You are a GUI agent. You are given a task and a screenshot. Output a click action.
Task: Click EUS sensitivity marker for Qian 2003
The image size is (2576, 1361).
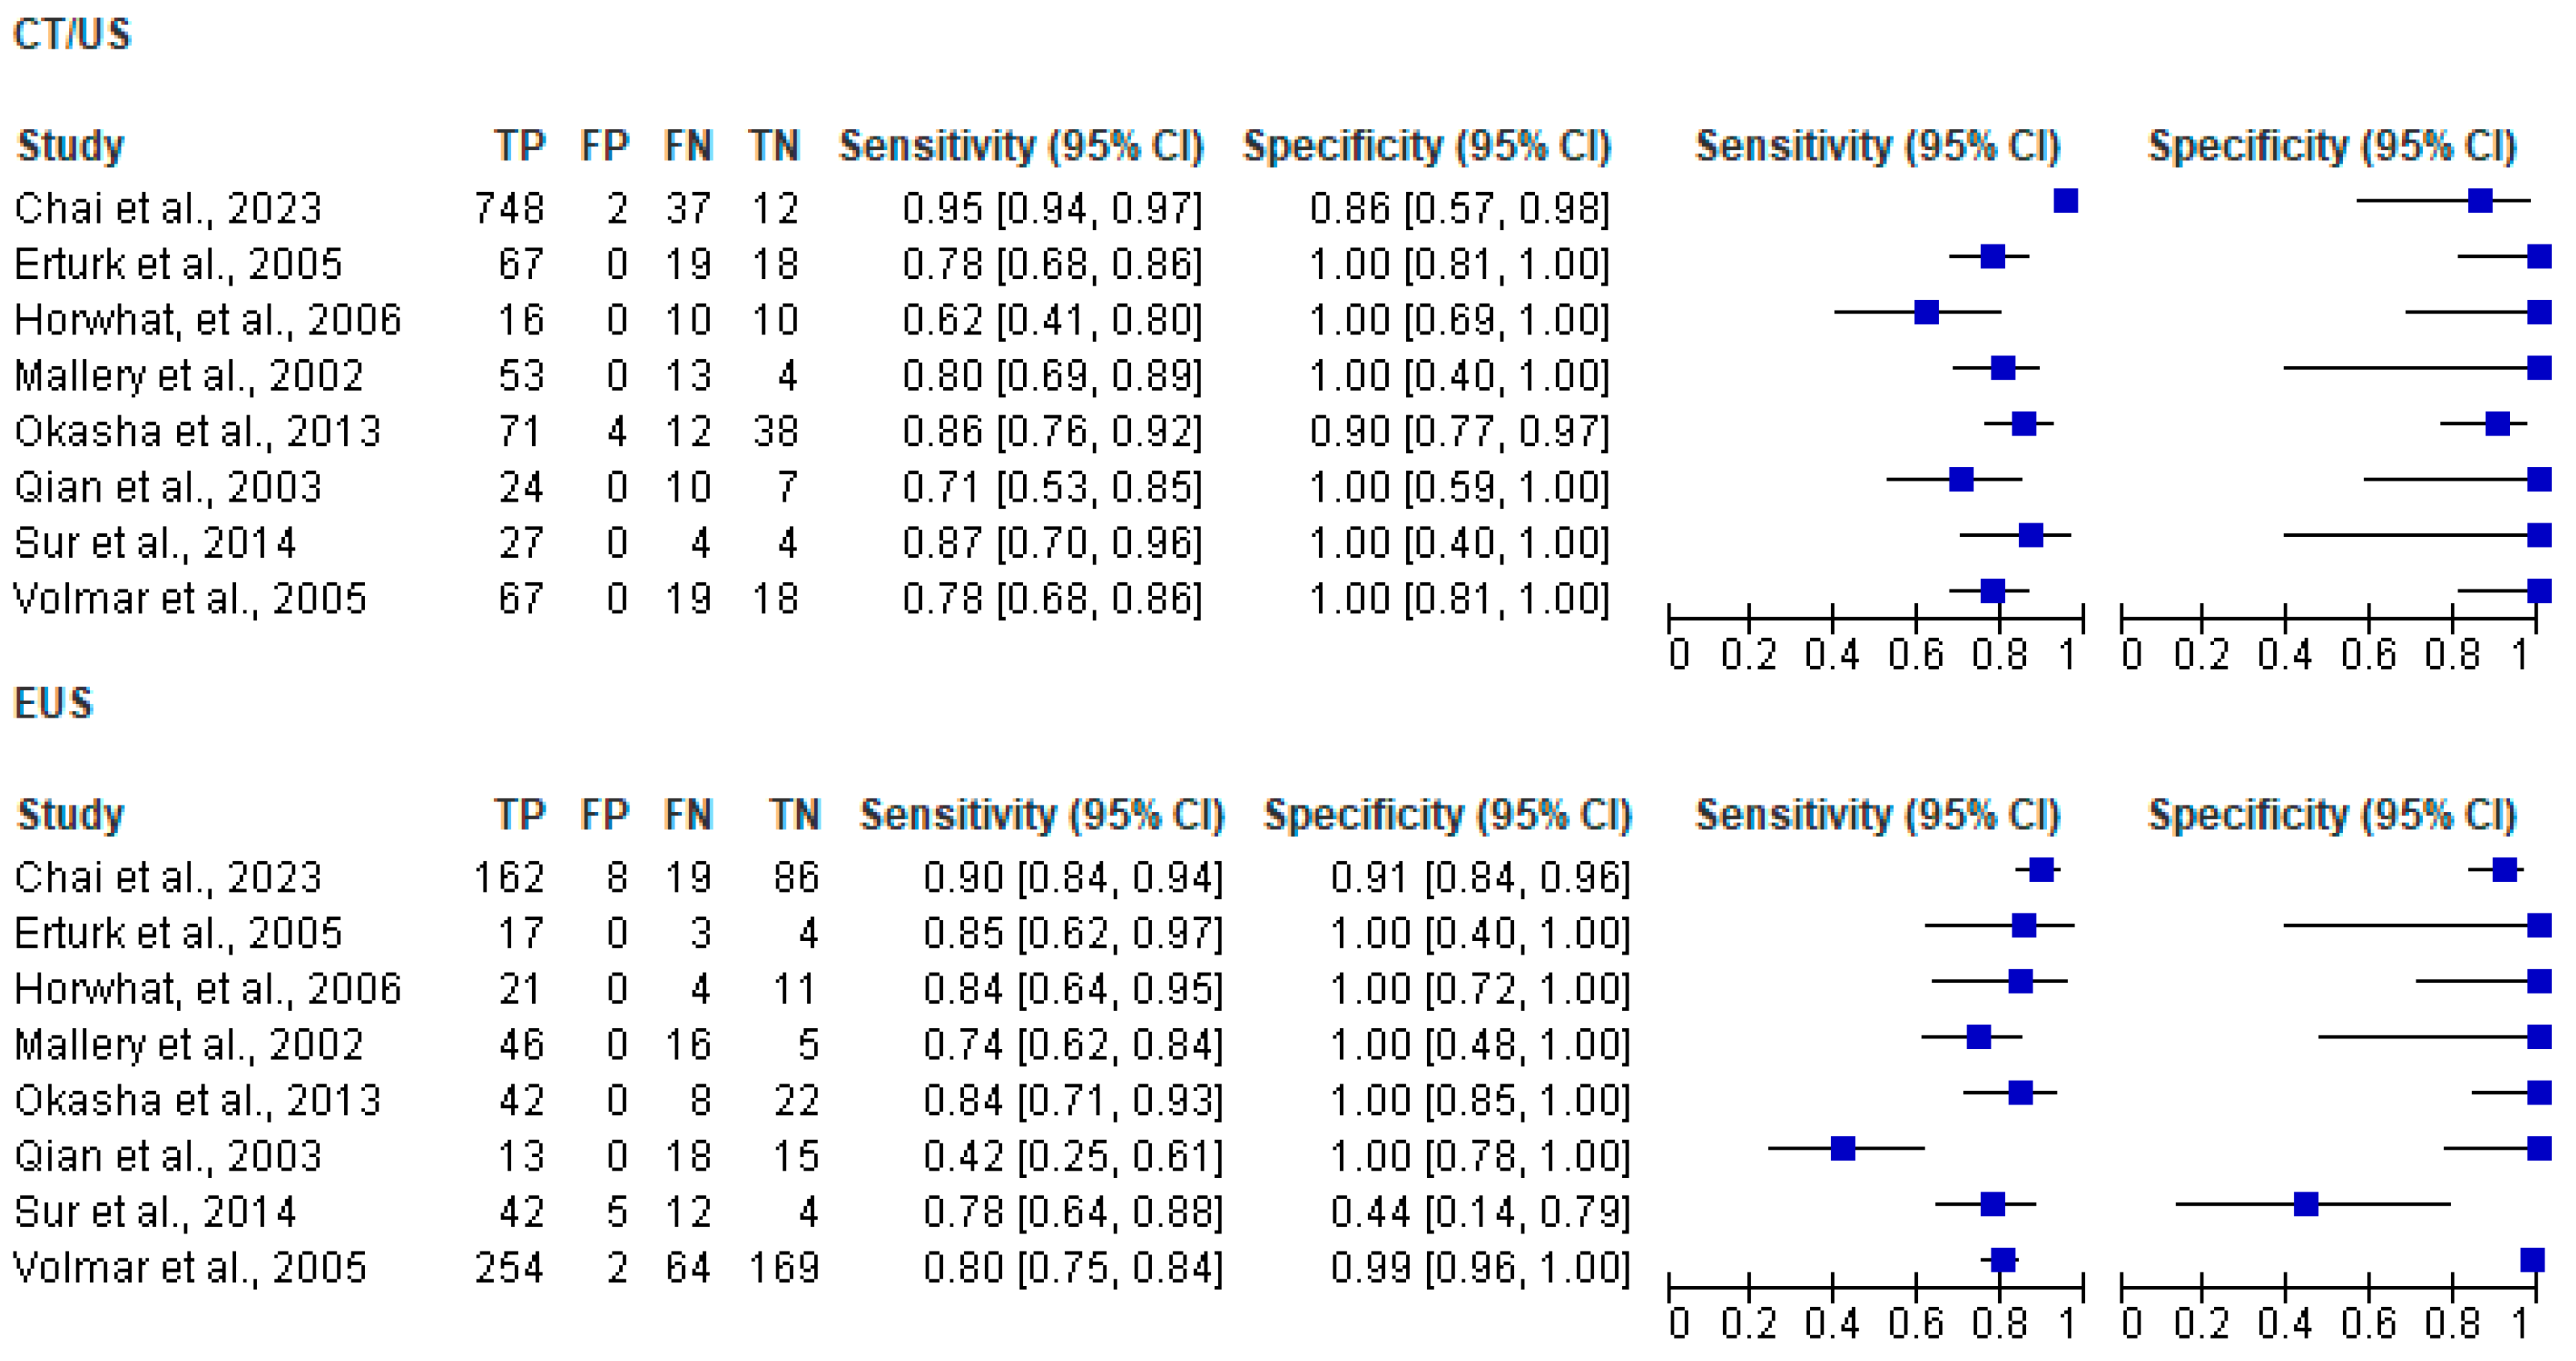click(x=1843, y=1148)
